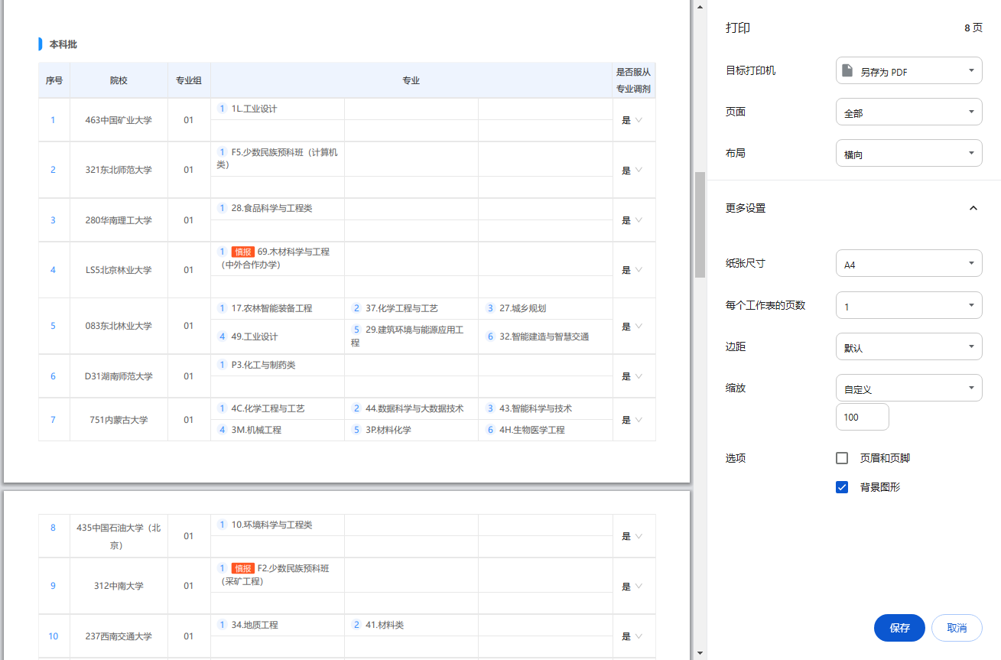Enable the 页眉和页脚 checkbox
Viewport: 1001px width, 660px height.
click(842, 458)
